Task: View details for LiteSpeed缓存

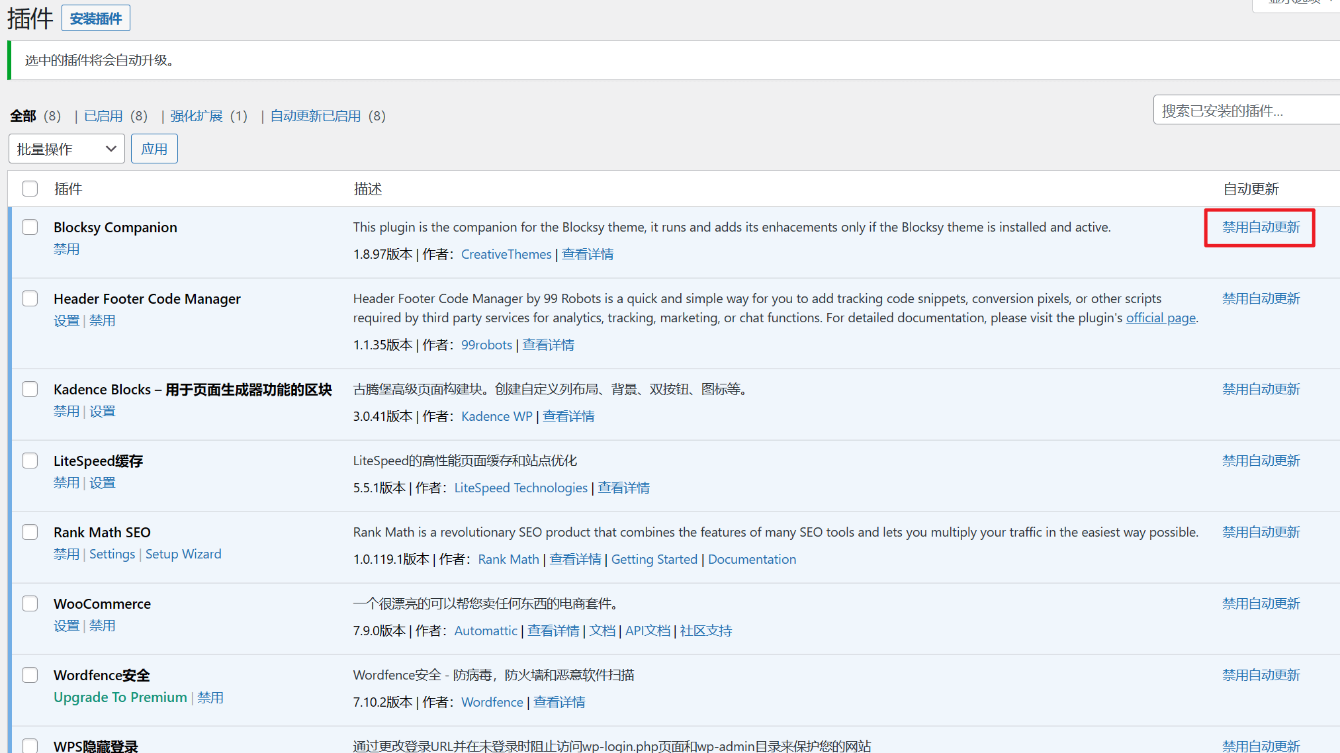Action: click(624, 488)
